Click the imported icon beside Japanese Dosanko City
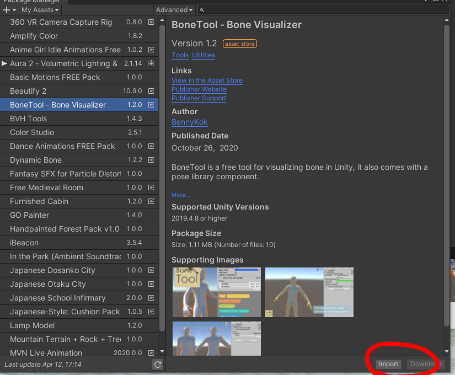The height and width of the screenshot is (375, 455). [x=151, y=270]
